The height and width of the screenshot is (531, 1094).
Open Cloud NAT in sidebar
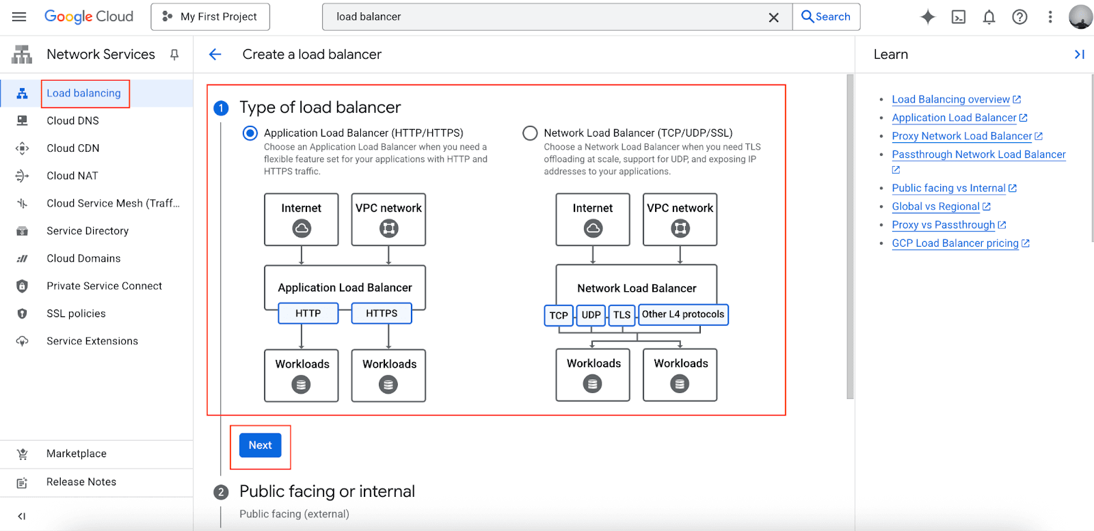pyautogui.click(x=72, y=176)
